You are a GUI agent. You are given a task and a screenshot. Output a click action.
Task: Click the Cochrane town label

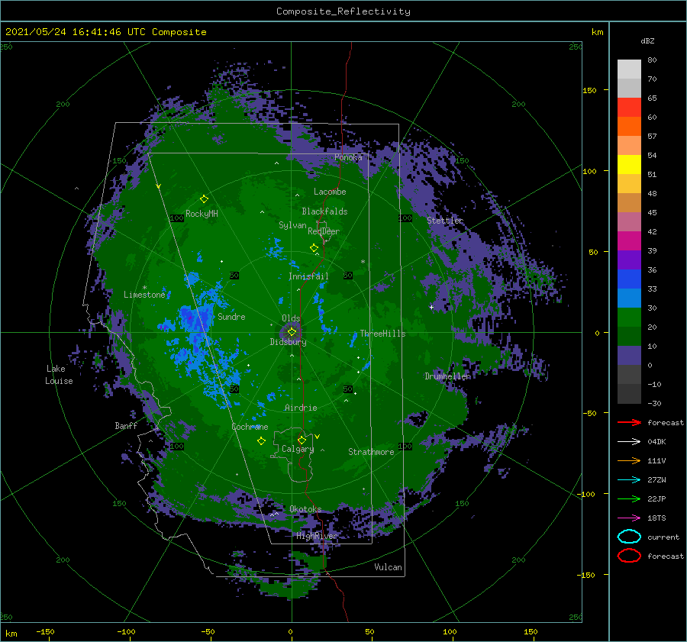(250, 427)
